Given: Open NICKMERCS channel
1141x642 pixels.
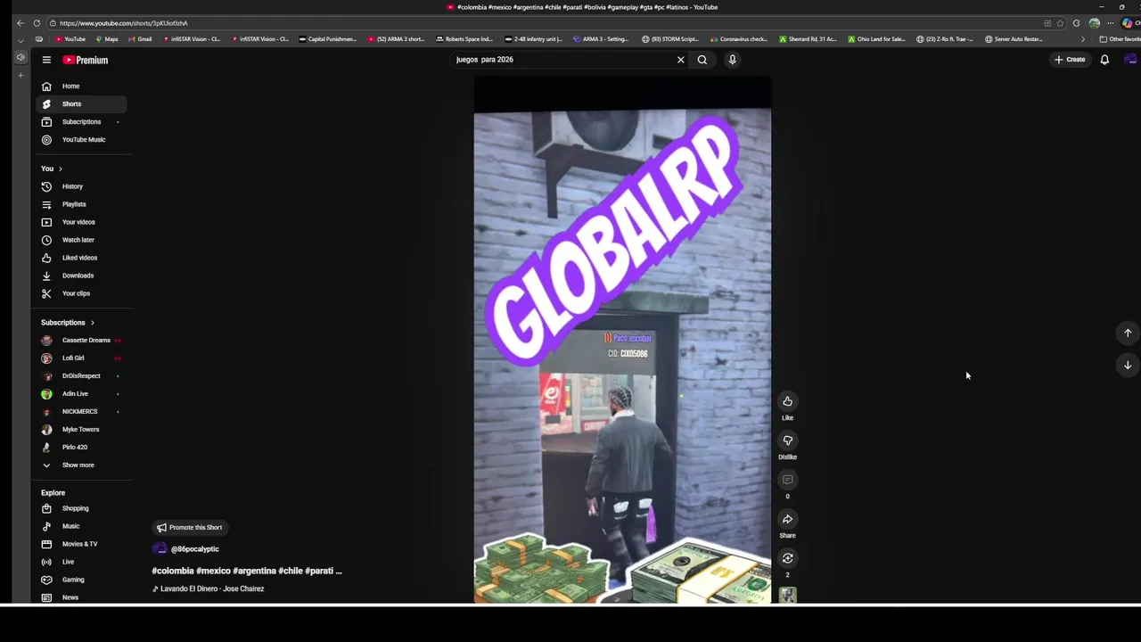Looking at the screenshot, I should (81, 412).
